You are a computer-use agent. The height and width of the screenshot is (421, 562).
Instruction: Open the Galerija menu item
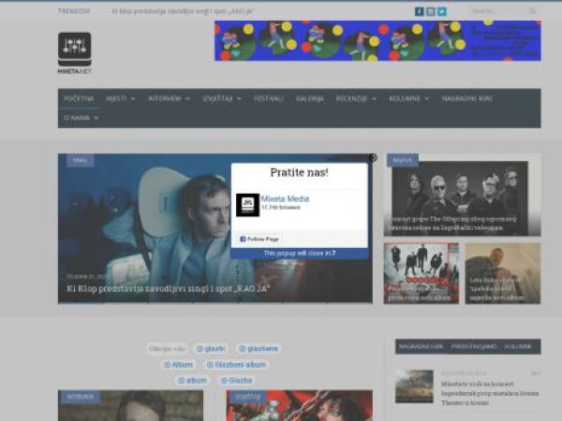click(x=310, y=98)
